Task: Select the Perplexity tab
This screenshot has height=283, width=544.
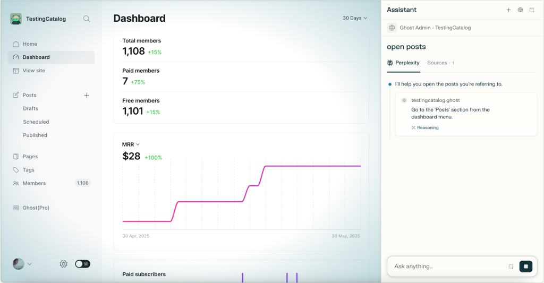Action: [404, 63]
